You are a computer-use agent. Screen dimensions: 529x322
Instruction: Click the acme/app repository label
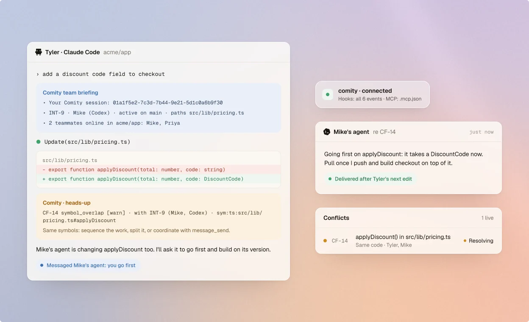117,52
